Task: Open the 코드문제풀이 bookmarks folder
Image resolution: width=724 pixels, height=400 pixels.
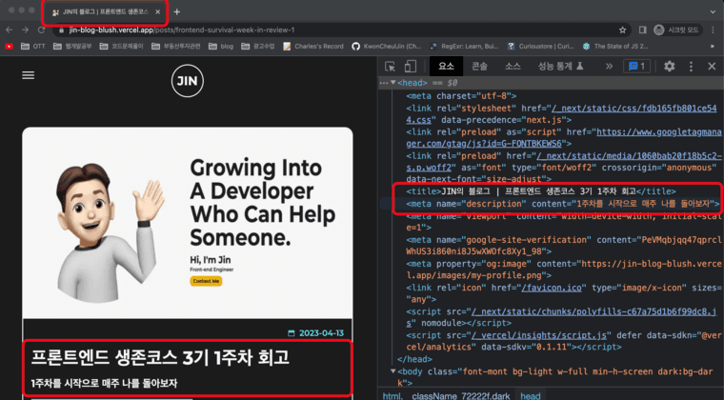Action: (122, 46)
